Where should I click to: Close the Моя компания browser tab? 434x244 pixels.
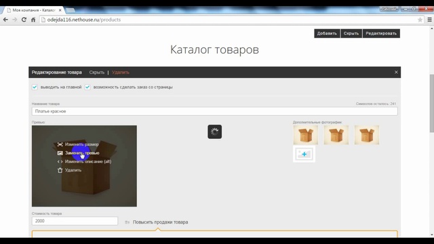[60, 10]
